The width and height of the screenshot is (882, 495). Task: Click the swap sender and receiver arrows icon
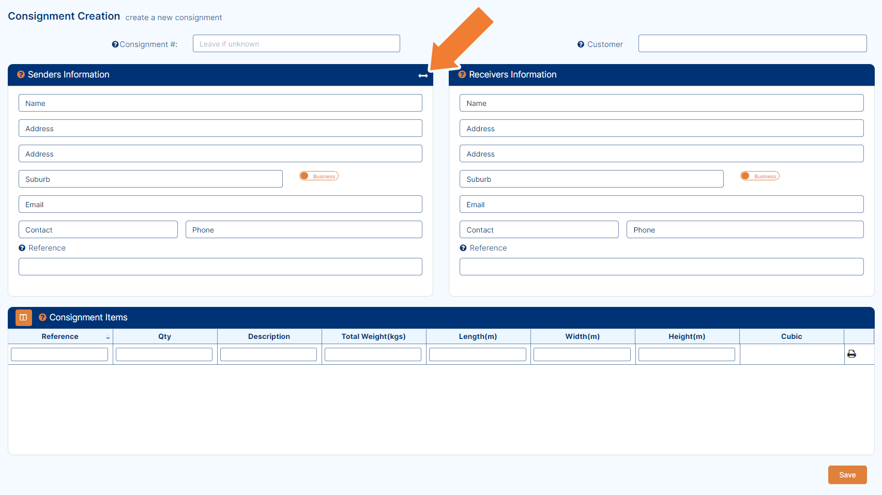423,75
